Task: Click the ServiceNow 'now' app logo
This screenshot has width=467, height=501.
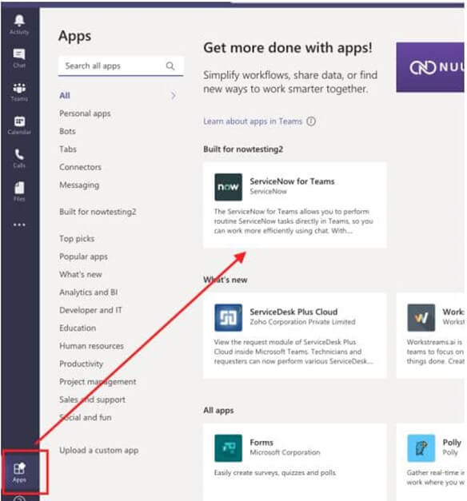Action: (x=228, y=187)
